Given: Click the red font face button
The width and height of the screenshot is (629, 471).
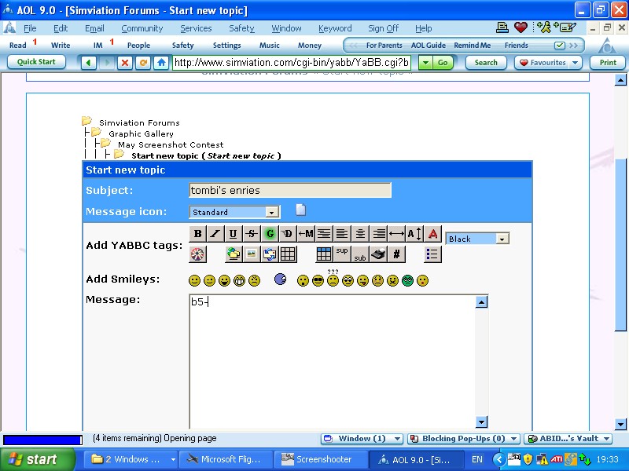Looking at the screenshot, I should pyautogui.click(x=433, y=233).
